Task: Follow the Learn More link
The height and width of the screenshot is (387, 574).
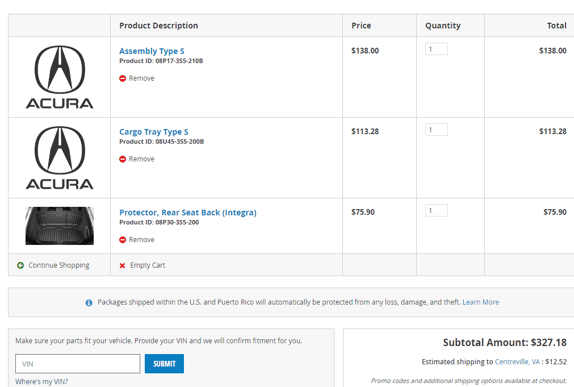Action: pyautogui.click(x=480, y=302)
